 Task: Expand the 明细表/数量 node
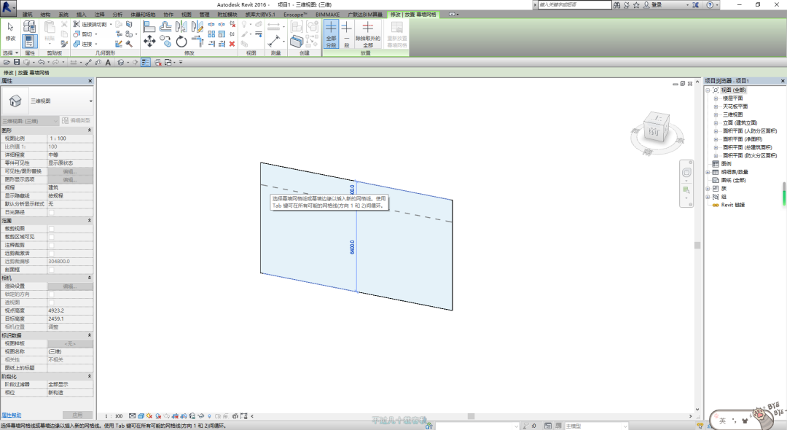[x=708, y=172]
